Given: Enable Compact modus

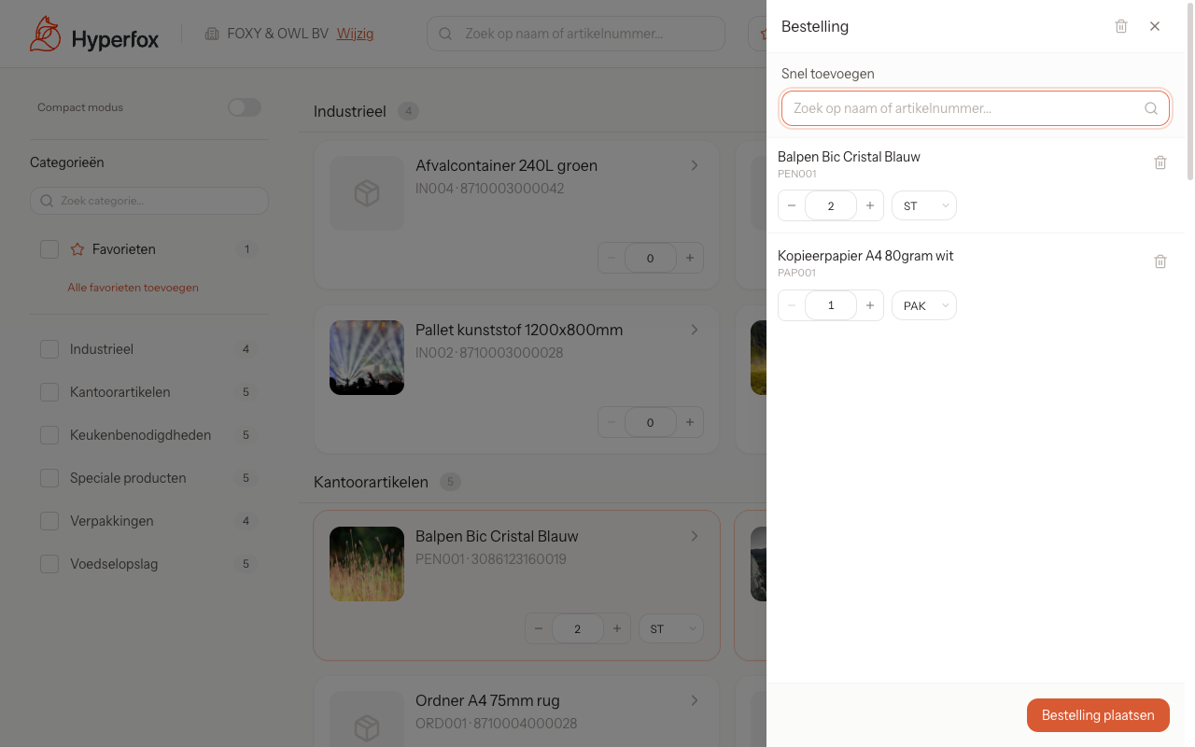Looking at the screenshot, I should point(244,107).
